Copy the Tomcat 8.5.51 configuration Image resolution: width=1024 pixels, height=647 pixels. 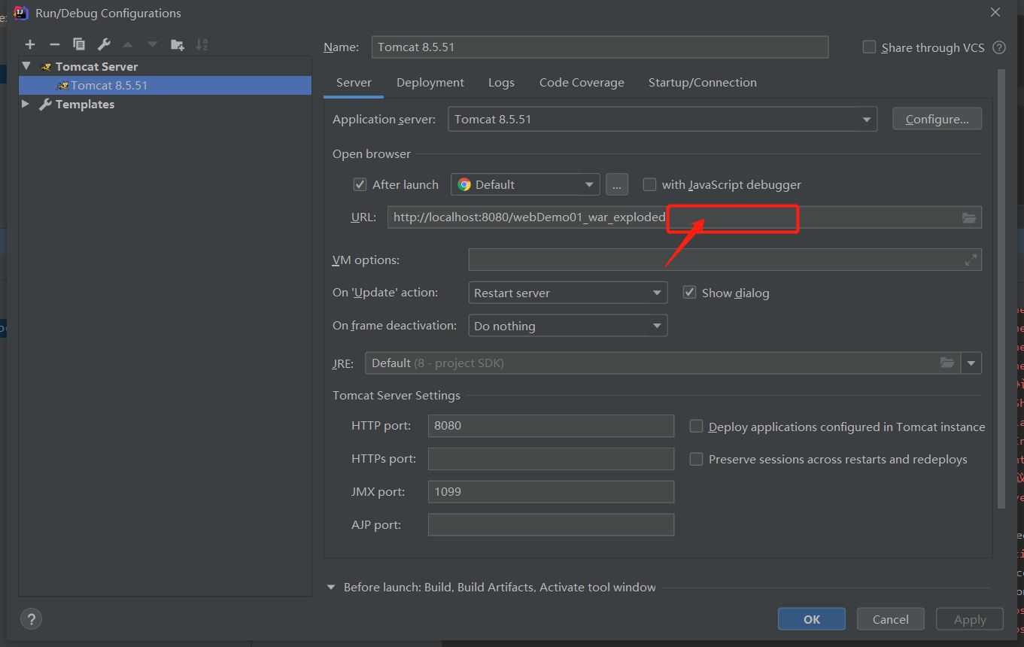(78, 44)
